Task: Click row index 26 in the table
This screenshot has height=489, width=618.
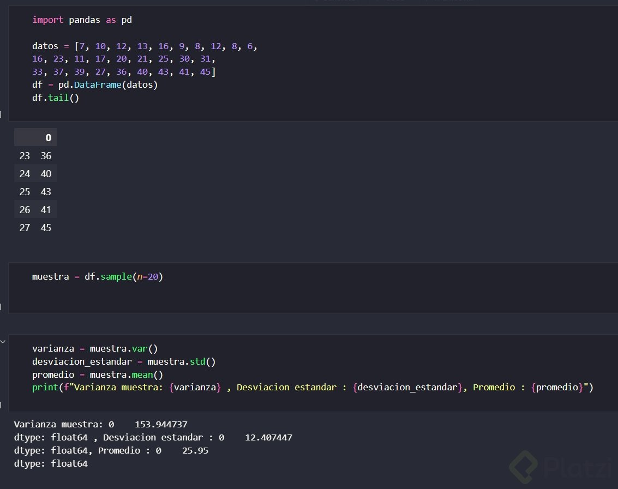Action: (x=25, y=210)
